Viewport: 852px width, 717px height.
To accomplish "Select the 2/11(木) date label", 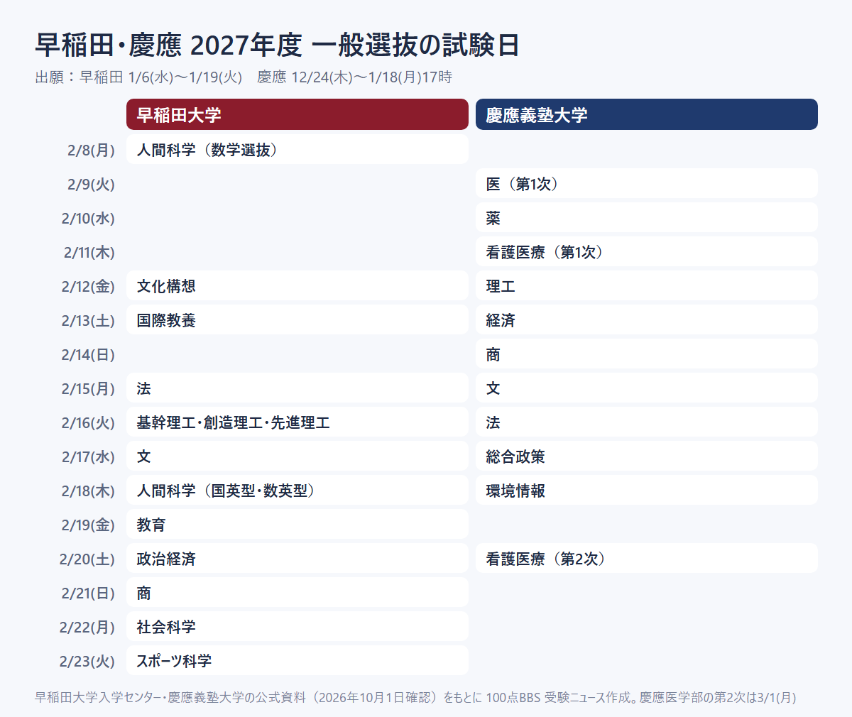I will click(x=89, y=252).
